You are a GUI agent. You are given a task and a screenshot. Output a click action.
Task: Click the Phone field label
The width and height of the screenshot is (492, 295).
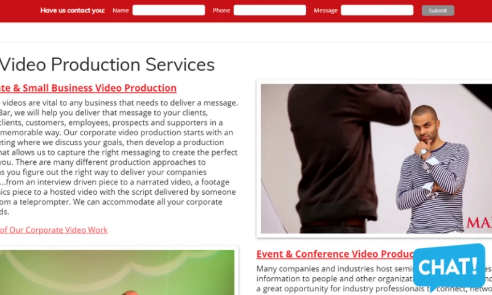pyautogui.click(x=221, y=10)
